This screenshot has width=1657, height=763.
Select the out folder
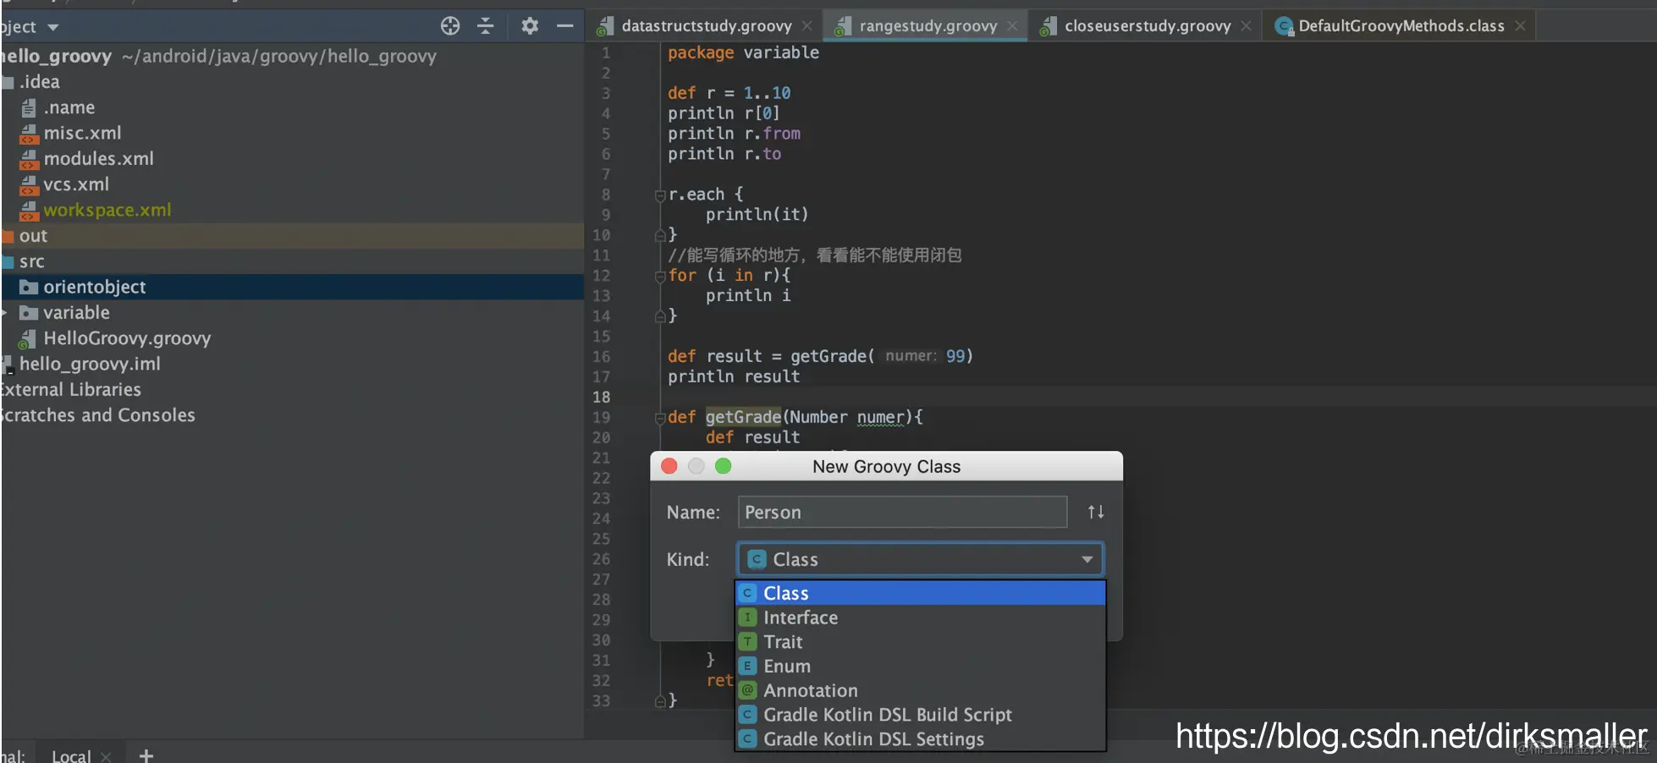[x=292, y=236]
